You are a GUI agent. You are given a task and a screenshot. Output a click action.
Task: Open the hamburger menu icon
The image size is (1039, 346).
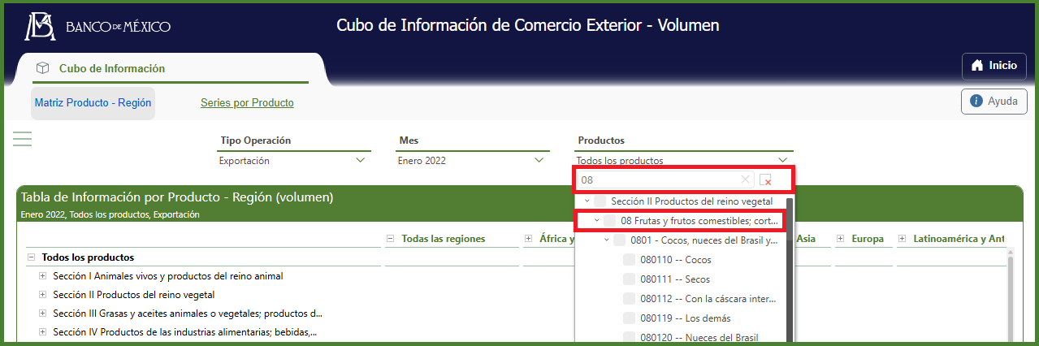(22, 139)
